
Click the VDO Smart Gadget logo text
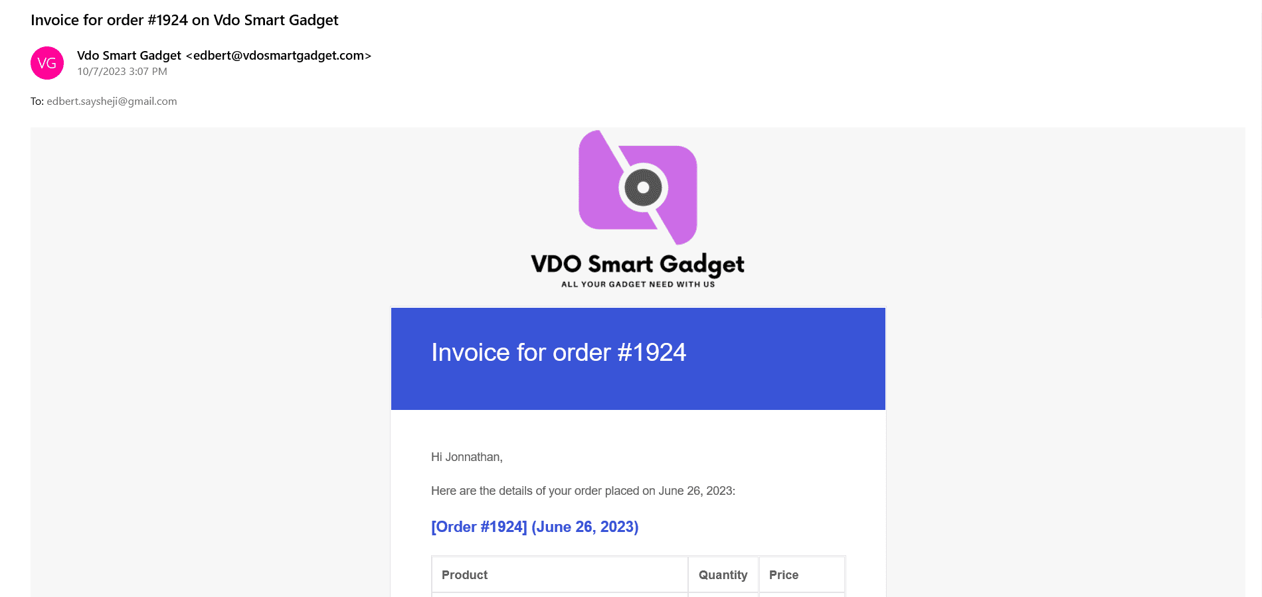tap(638, 264)
